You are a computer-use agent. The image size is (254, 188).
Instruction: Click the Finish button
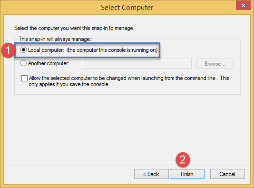tap(187, 174)
